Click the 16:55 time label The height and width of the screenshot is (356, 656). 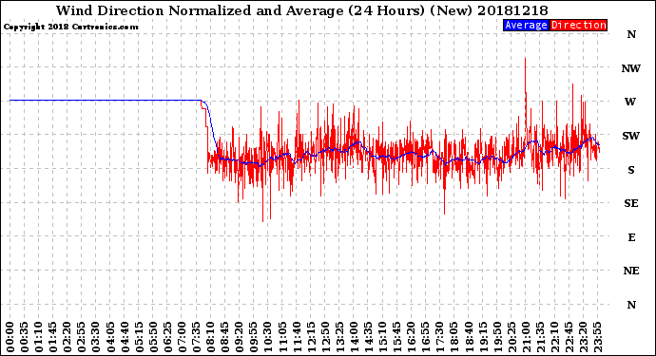pos(426,337)
